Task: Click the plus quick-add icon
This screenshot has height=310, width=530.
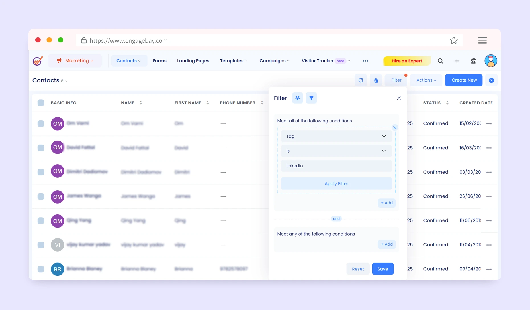Action: 457,61
